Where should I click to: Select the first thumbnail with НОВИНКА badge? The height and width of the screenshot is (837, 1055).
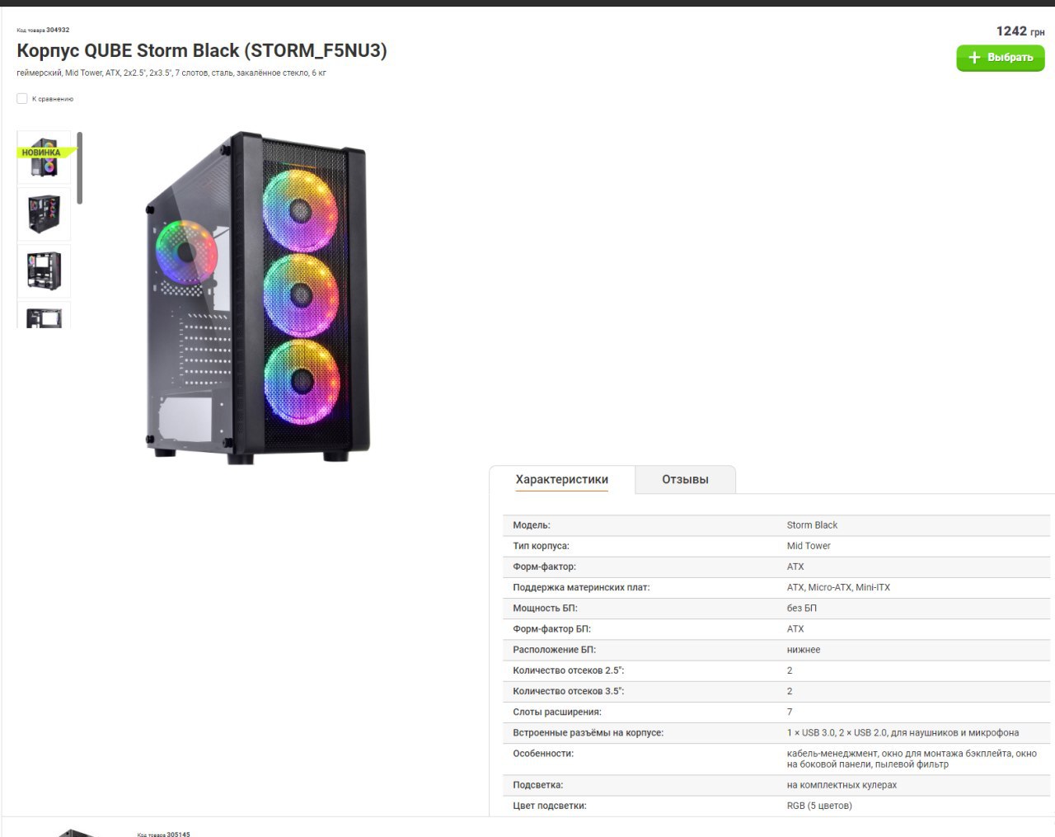44,157
